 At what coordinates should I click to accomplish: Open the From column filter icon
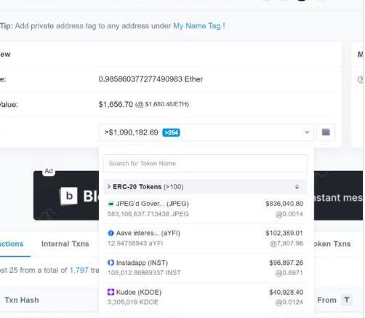(x=347, y=300)
